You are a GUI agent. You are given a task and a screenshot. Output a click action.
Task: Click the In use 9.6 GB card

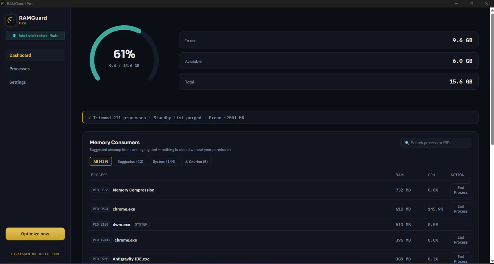point(329,40)
